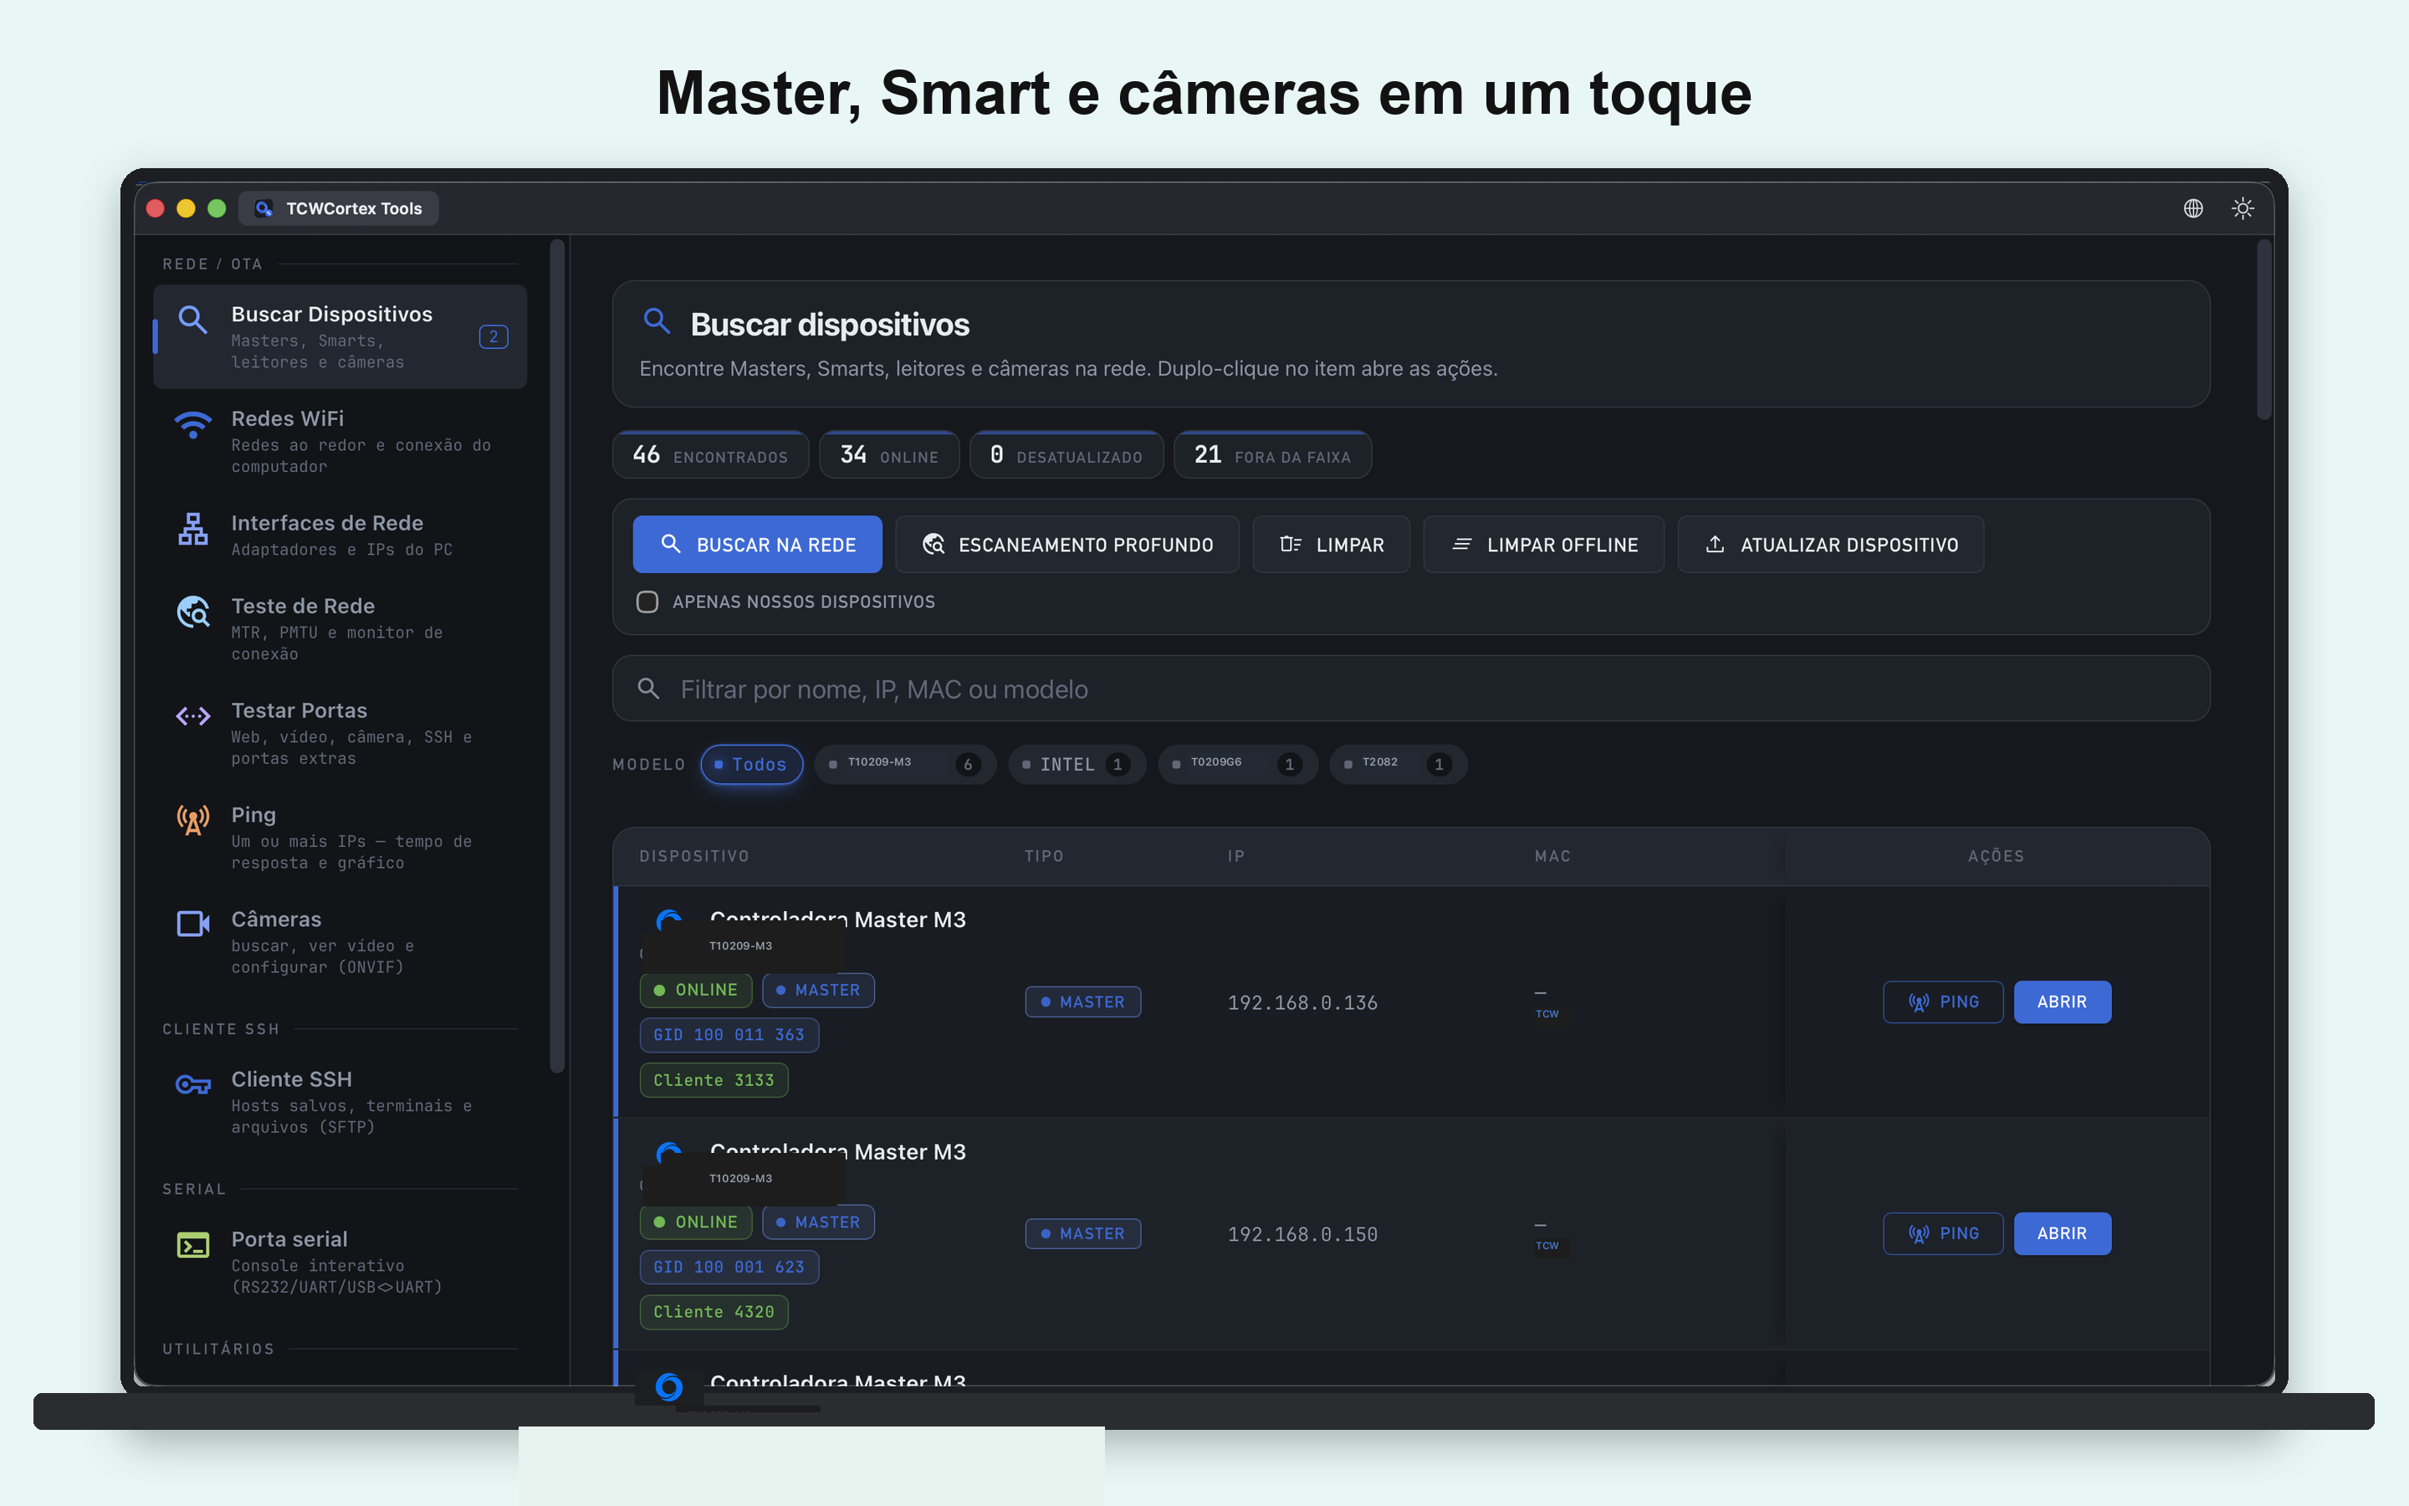Open device 192.168.0.150 with Abrir
Viewport: 2409px width, 1506px height.
coord(2062,1233)
